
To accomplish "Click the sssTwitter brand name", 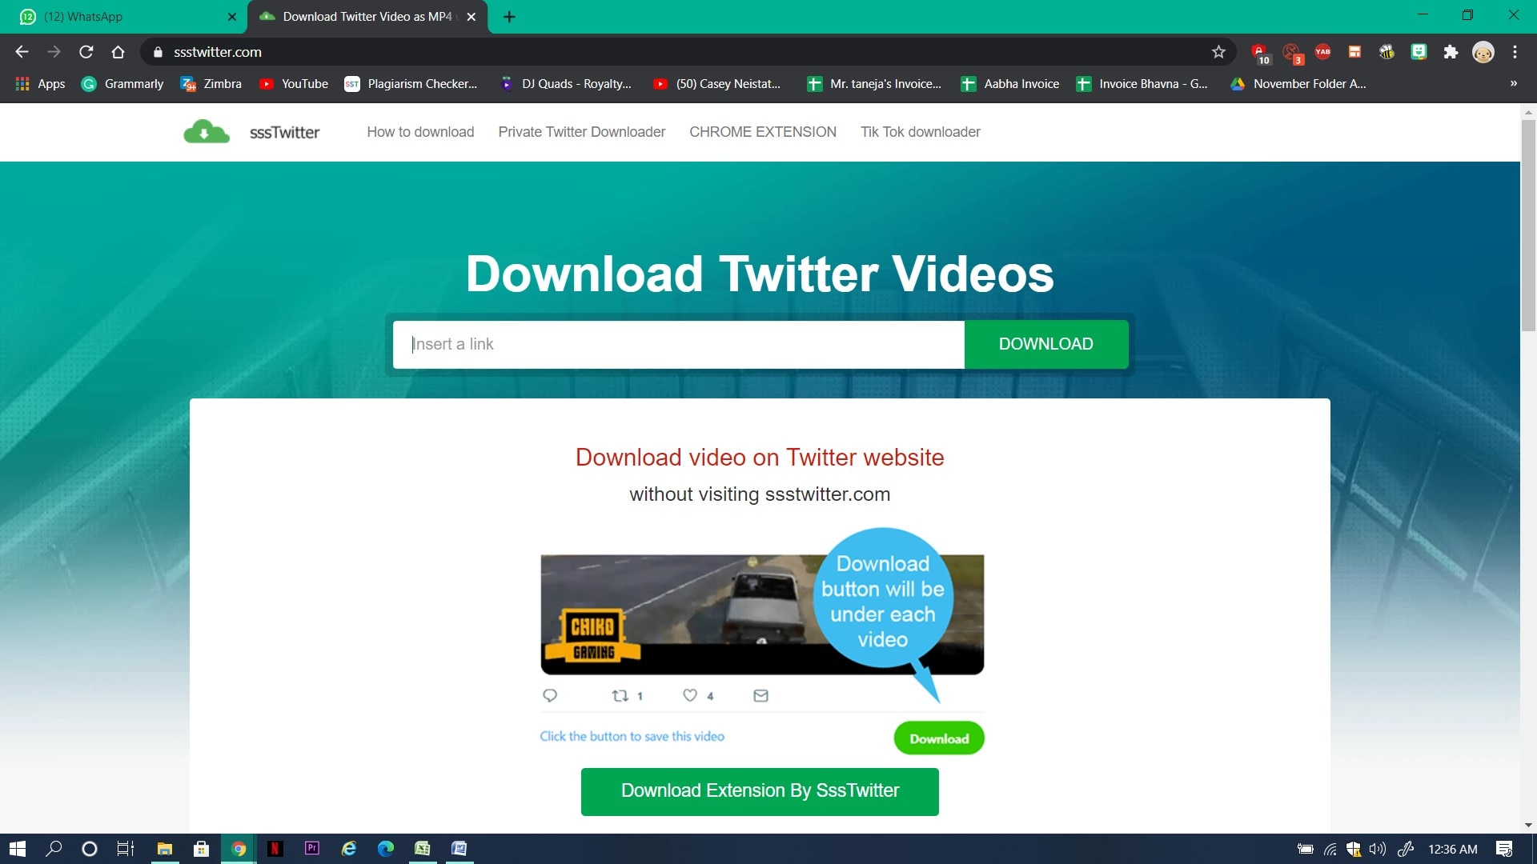I will pyautogui.click(x=284, y=132).
